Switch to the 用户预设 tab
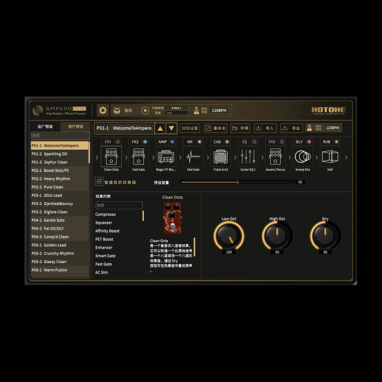This screenshot has width=382, height=382. click(x=75, y=127)
